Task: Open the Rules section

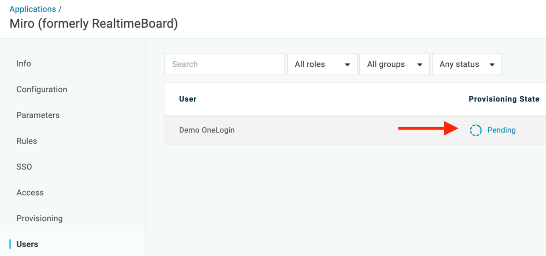Action: click(27, 141)
